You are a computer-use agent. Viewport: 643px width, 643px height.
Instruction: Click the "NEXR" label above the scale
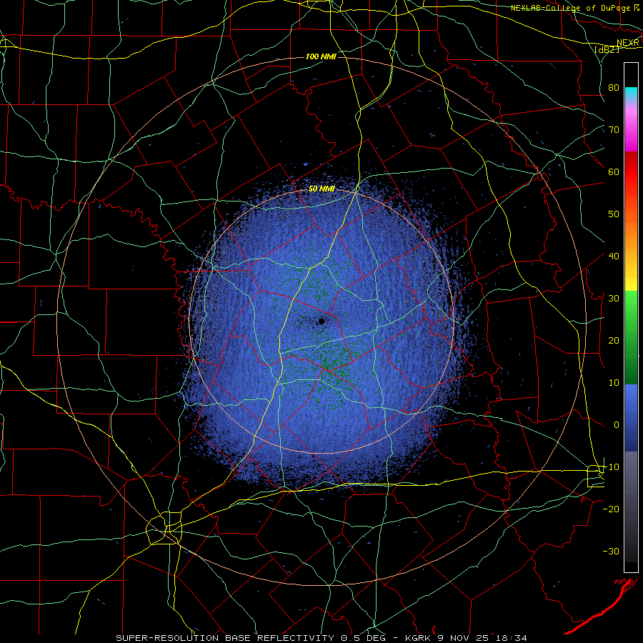(628, 43)
